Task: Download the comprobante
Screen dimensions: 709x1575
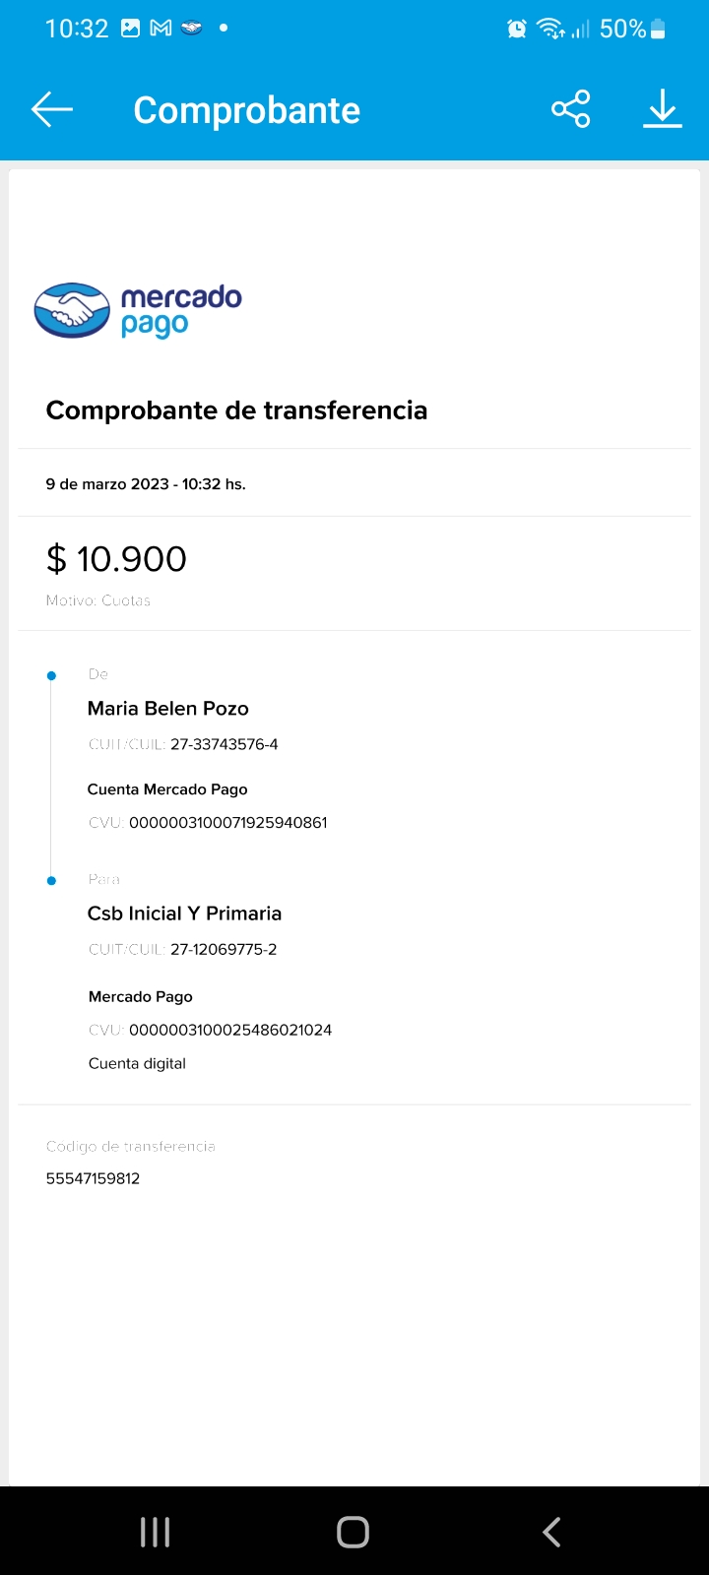Action: [663, 109]
